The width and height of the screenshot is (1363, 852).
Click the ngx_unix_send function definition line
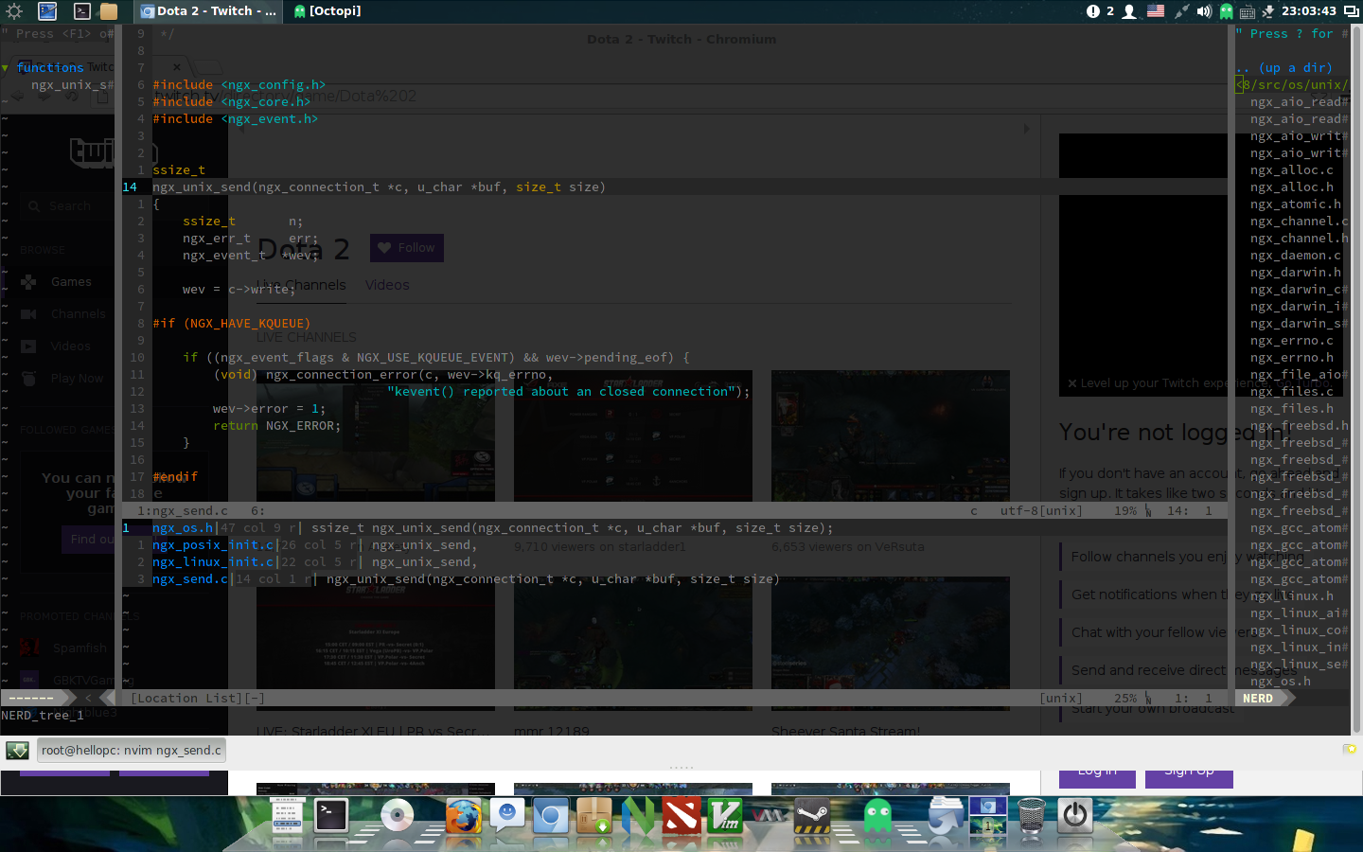click(x=379, y=187)
